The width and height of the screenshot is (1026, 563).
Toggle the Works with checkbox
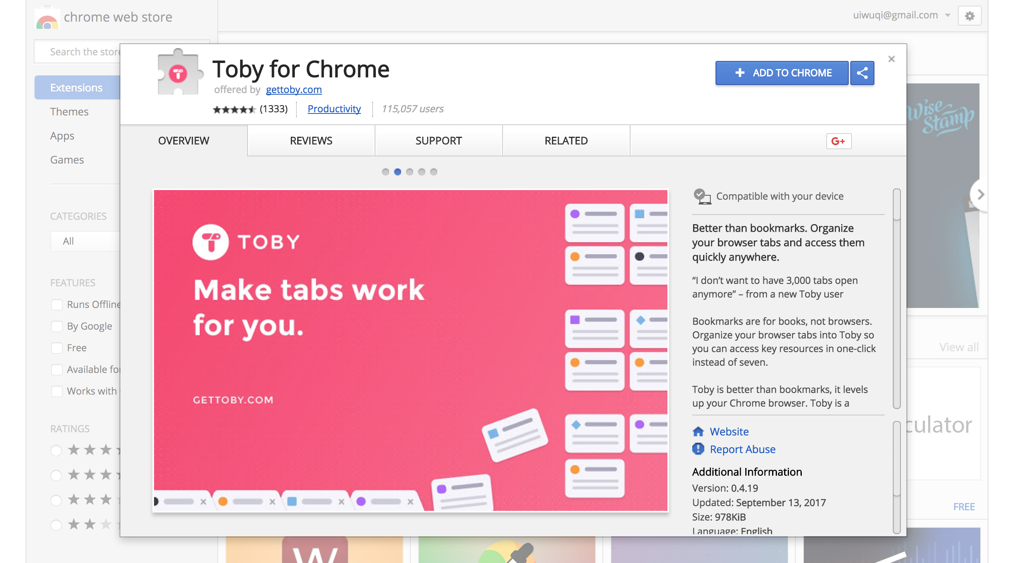pyautogui.click(x=57, y=391)
